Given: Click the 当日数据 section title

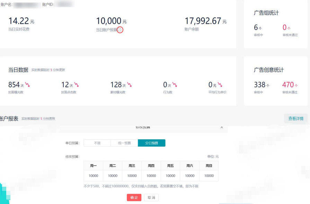Looking at the screenshot, I should pyautogui.click(x=18, y=70).
